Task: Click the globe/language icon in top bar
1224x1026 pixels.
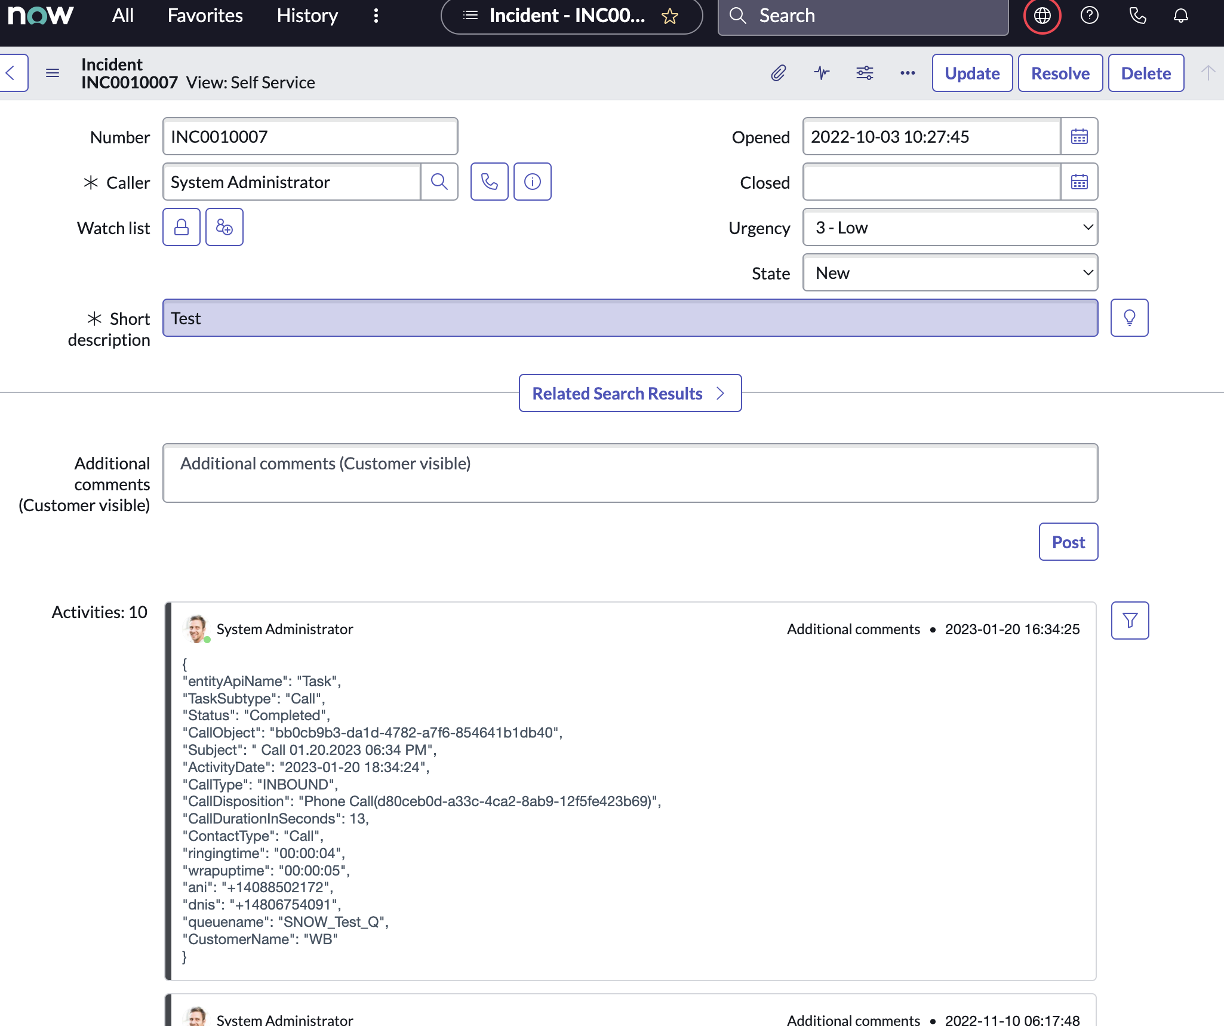Action: (1042, 16)
